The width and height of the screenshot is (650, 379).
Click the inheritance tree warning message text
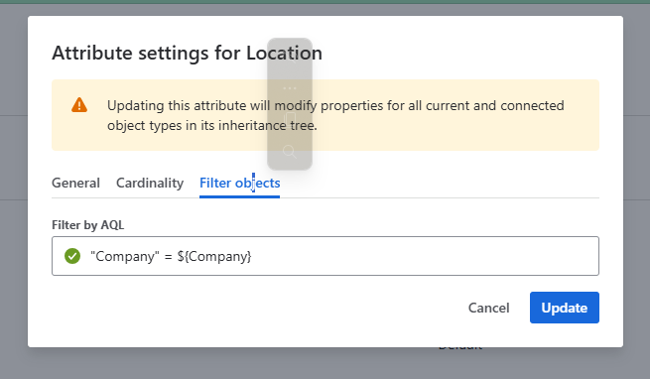[x=335, y=115]
